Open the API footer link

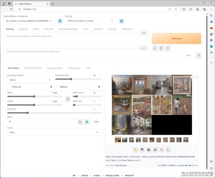(x=74, y=175)
